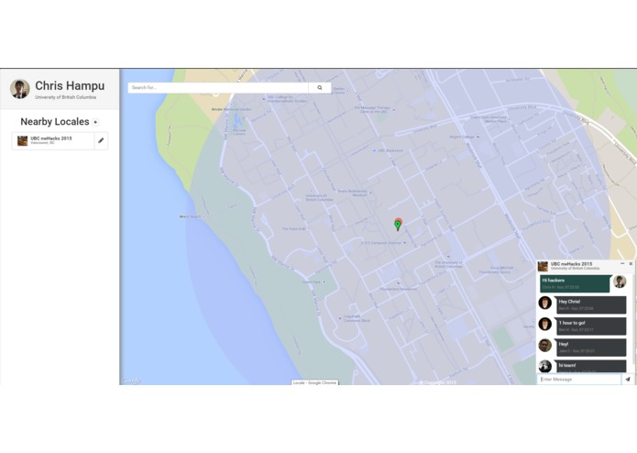Click the Nearby Locales heading
Image resolution: width=637 pixels, height=453 pixels.
click(x=55, y=121)
